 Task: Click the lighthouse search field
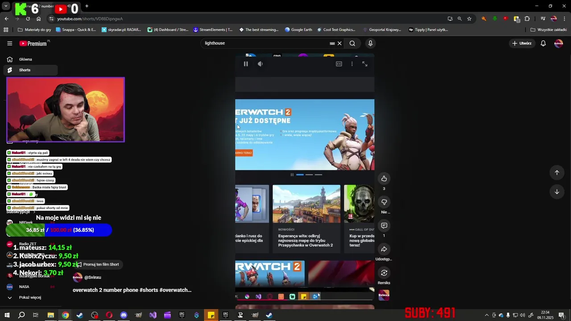click(265, 43)
